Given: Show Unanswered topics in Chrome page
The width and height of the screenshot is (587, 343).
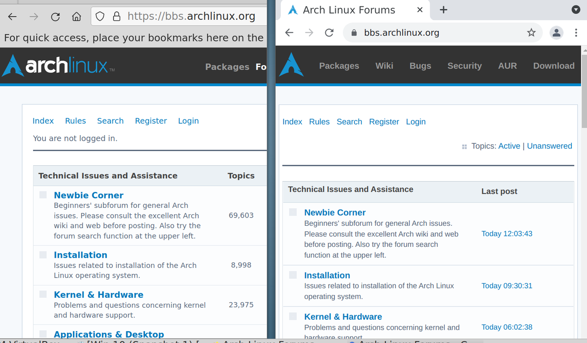Looking at the screenshot, I should pyautogui.click(x=549, y=146).
